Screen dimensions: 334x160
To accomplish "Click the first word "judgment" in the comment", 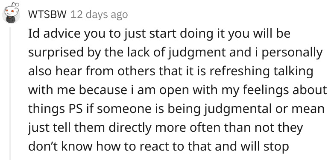I will 196,53.
